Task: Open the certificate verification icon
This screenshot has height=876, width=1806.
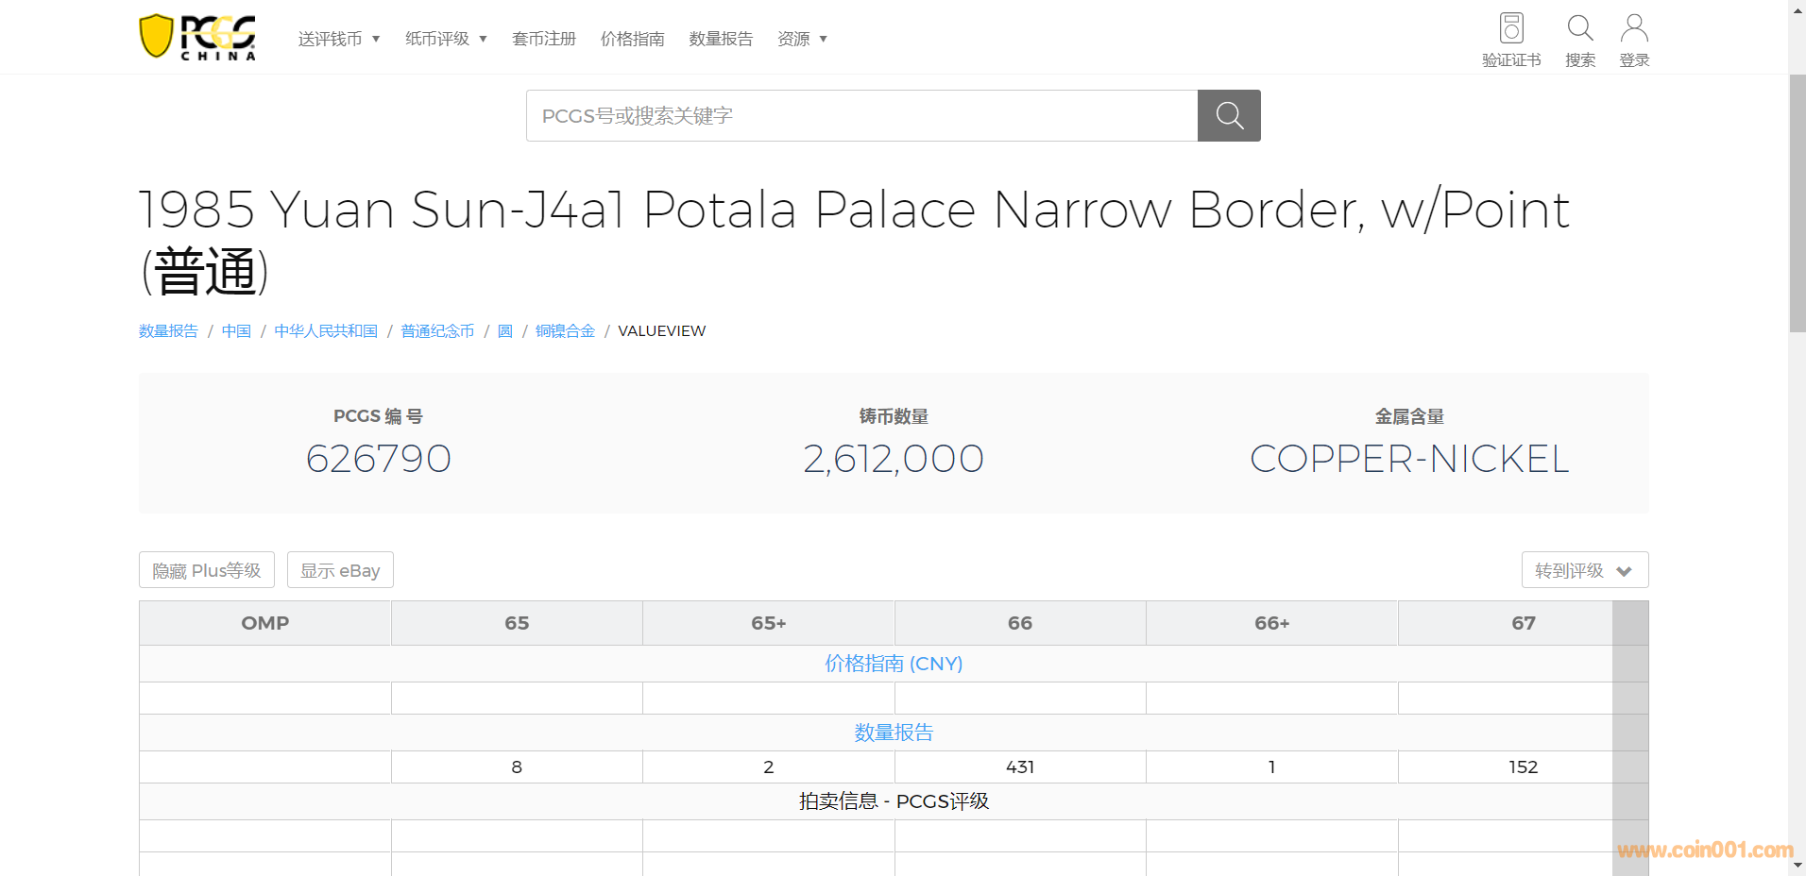Action: [1511, 29]
